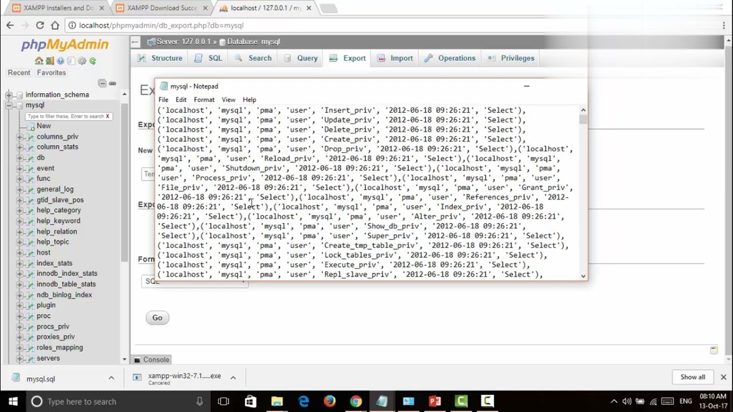The width and height of the screenshot is (733, 412).
Task: Open Notepad Help menu
Action: 249,100
